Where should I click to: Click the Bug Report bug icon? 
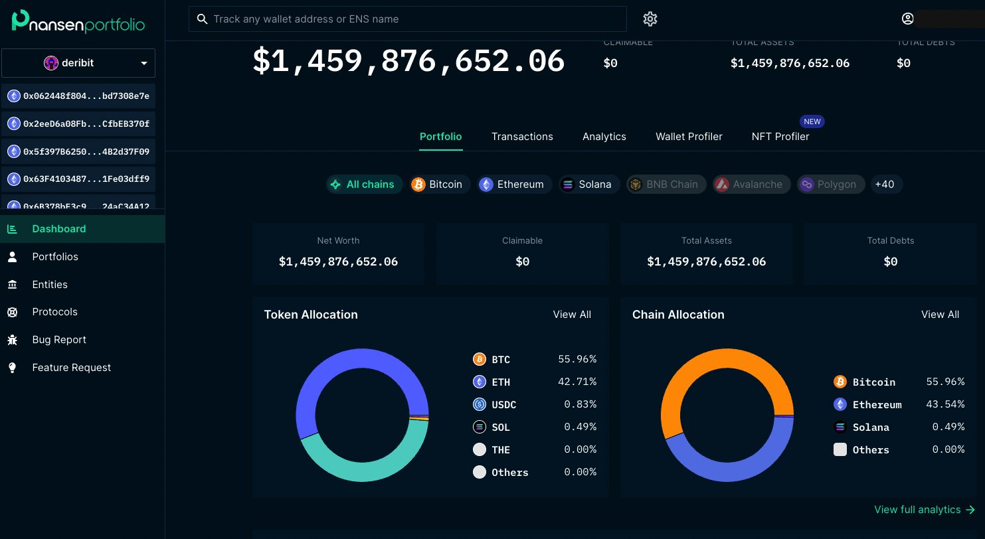pos(12,340)
